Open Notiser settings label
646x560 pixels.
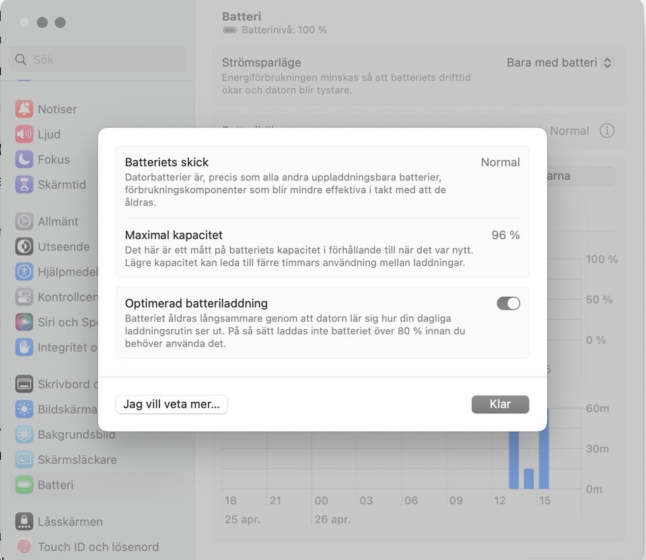[x=57, y=109]
